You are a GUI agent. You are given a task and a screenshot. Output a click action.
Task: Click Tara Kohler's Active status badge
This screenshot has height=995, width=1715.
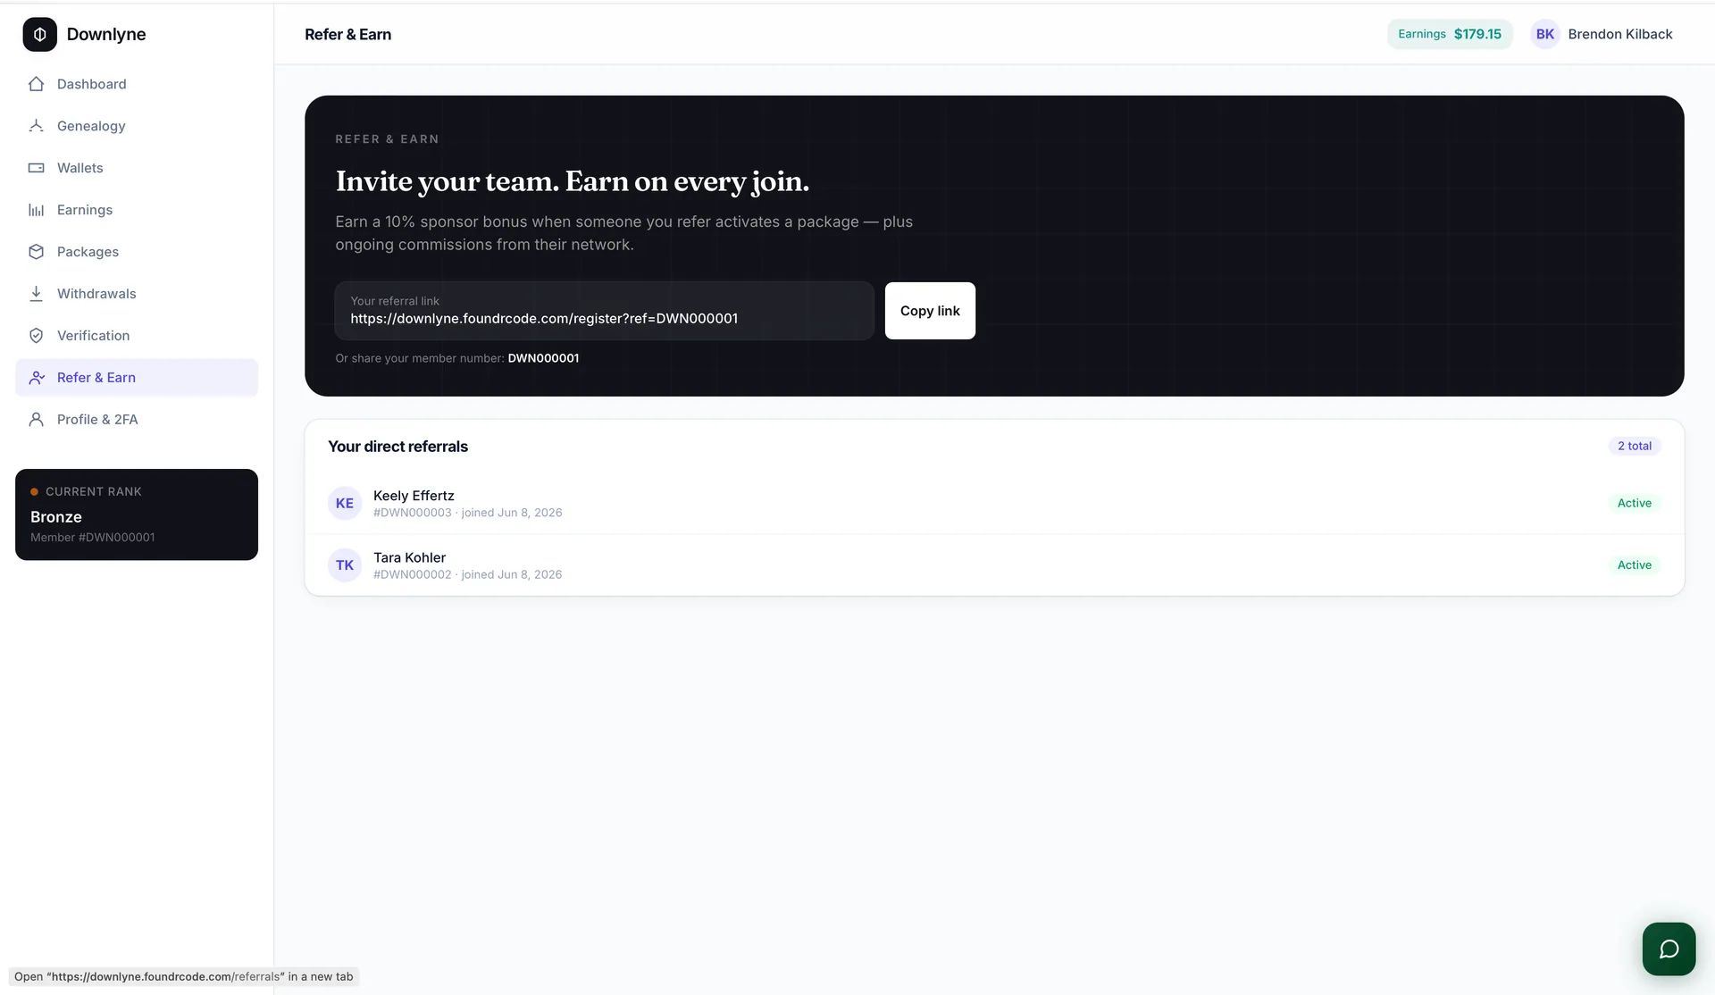1634,564
